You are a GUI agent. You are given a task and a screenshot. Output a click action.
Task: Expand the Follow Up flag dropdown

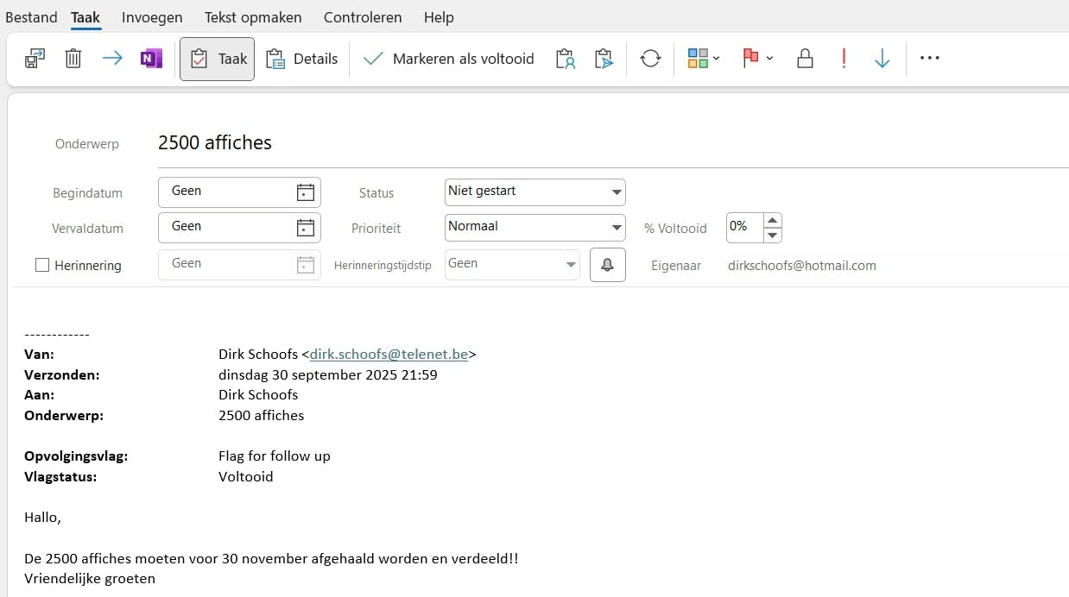(769, 59)
